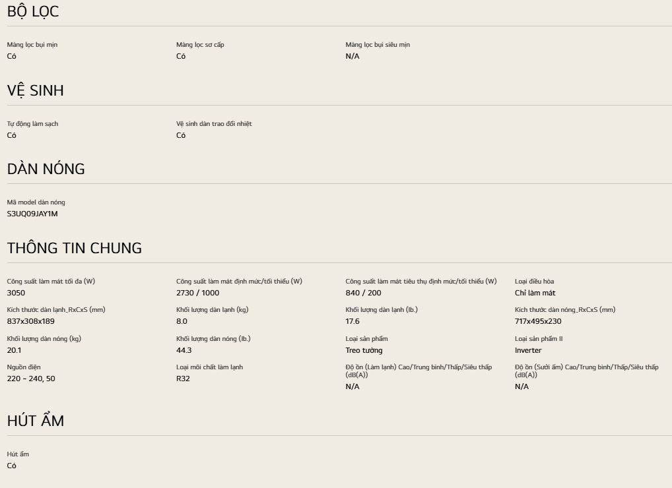Click the indoor dimension 837x308x189
Viewport: 672px width, 488px height.
click(x=31, y=321)
